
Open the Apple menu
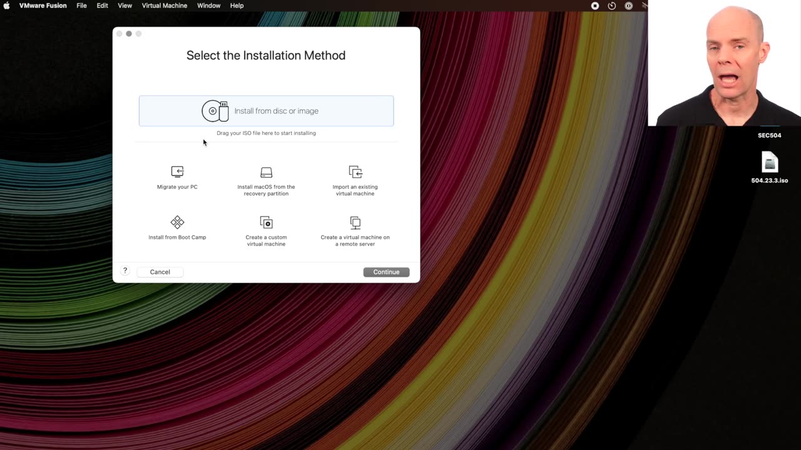click(7, 6)
